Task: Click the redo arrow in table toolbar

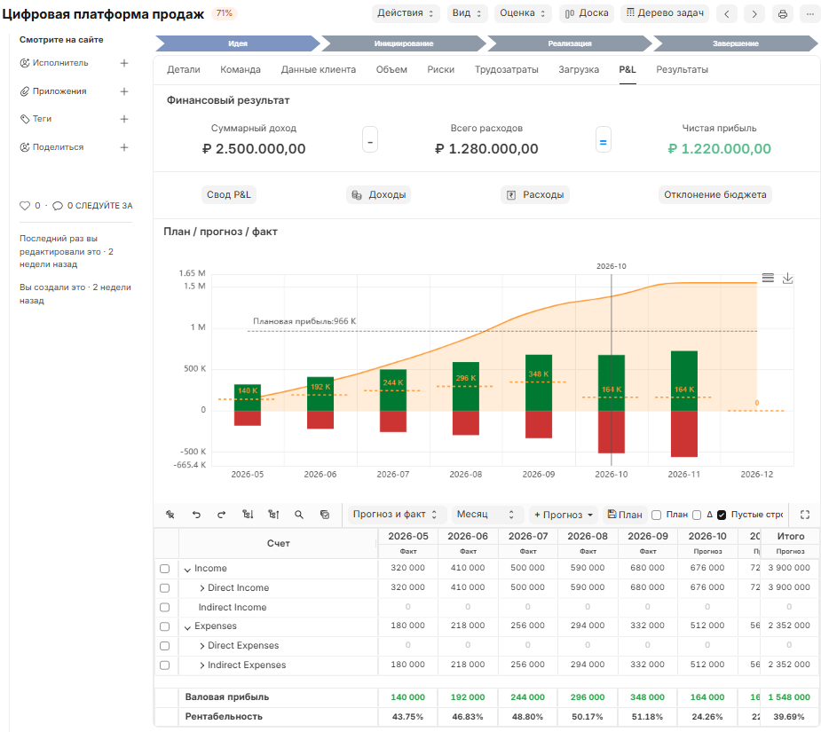Action: coord(222,515)
